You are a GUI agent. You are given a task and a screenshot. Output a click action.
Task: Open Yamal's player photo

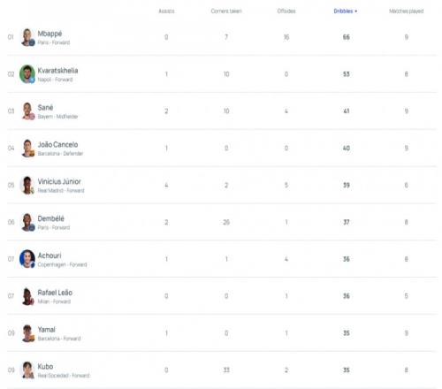(27, 333)
